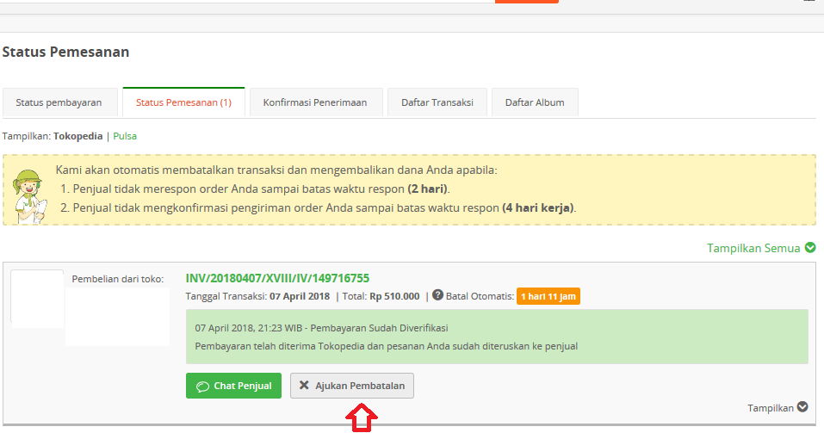
Task: Open invoice INV/20180407/XVIII/IV/149716755
Action: coord(277,278)
